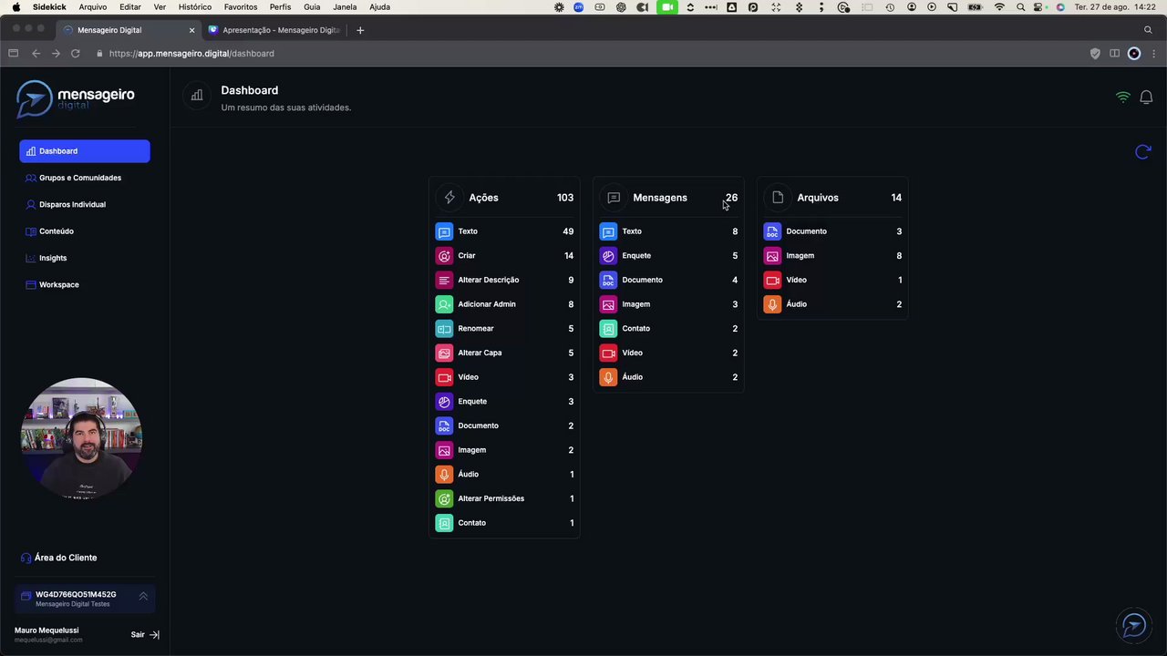Click the Contato row in Ações
Viewport: 1167px width, 656px height.
504,523
